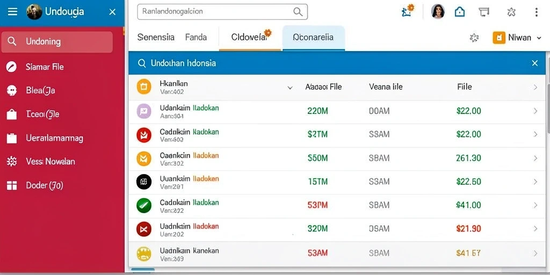Screen dimensions: 550x275
Task: Close the Undougia sidebar panel
Action: pos(112,12)
